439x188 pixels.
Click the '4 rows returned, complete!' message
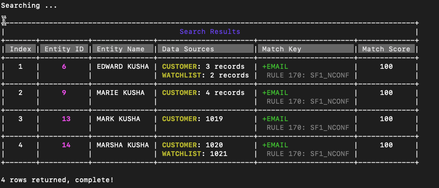[x=58, y=180]
